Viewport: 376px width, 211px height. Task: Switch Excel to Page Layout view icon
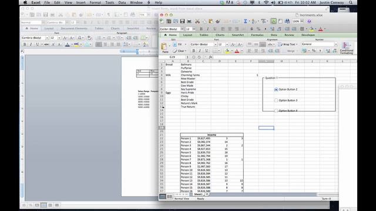pos(169,196)
